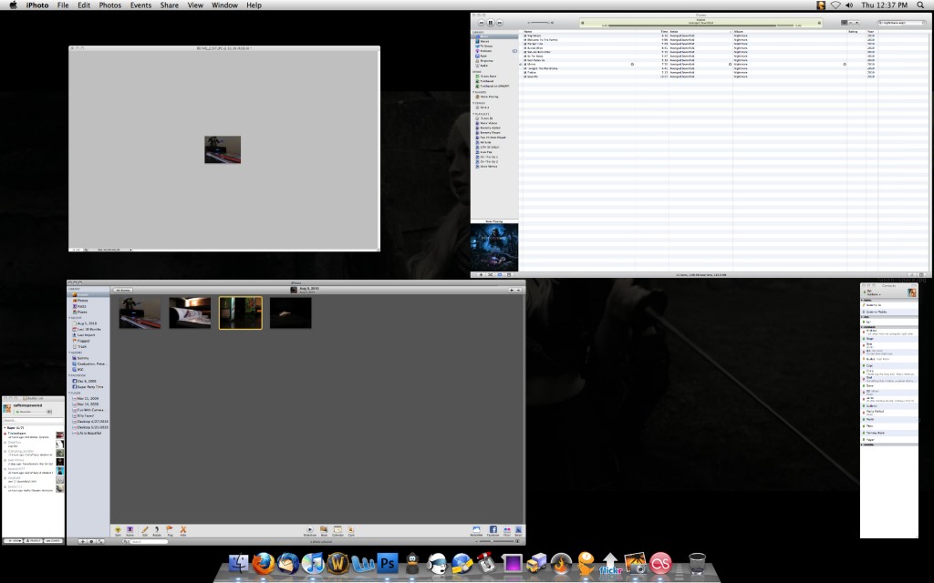The height and width of the screenshot is (583, 934).
Task: Launch Firefox from the Dock
Action: [264, 563]
